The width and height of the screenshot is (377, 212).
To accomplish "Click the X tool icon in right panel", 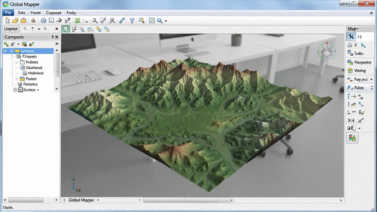I will pyautogui.click(x=351, y=120).
